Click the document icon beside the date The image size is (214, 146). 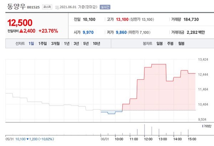57,7
